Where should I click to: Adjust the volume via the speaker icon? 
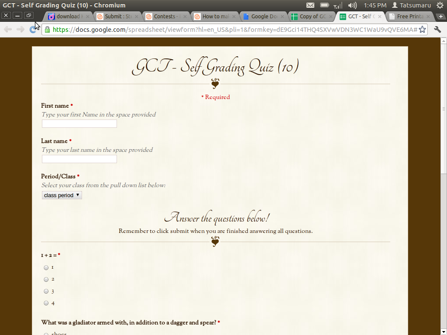[x=352, y=5]
